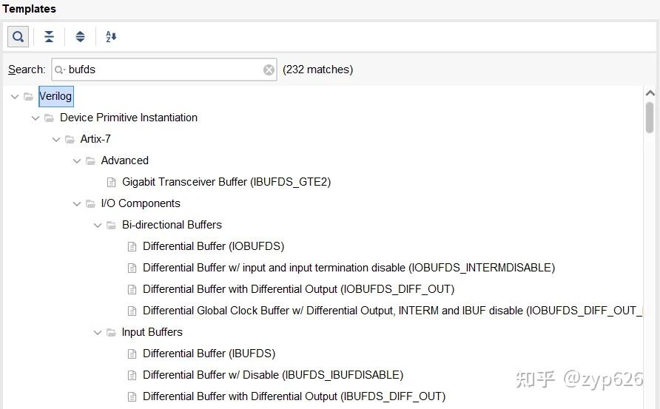Select Differential Buffer w/ Disable (IBUFDS_IBUFDISABLE)
The height and width of the screenshot is (409, 660).
click(x=272, y=375)
